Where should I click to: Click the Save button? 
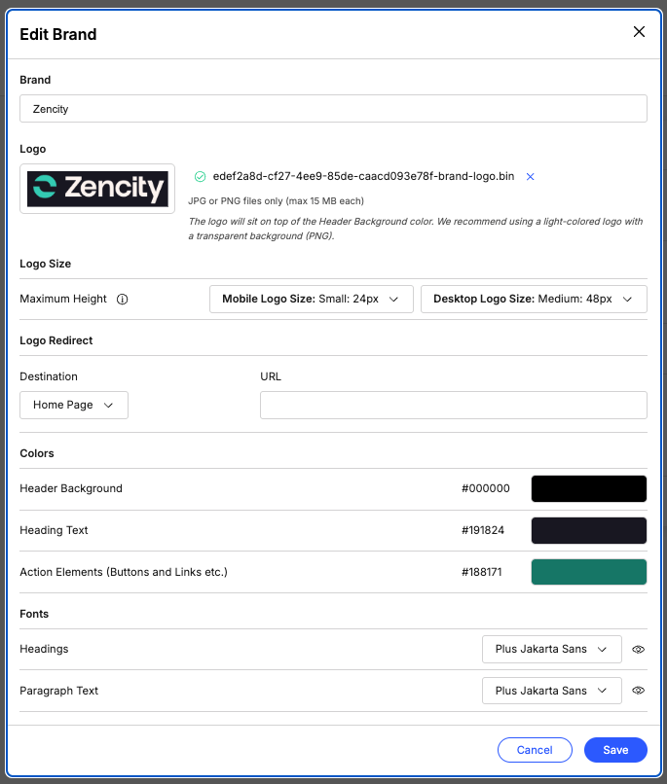tap(615, 750)
